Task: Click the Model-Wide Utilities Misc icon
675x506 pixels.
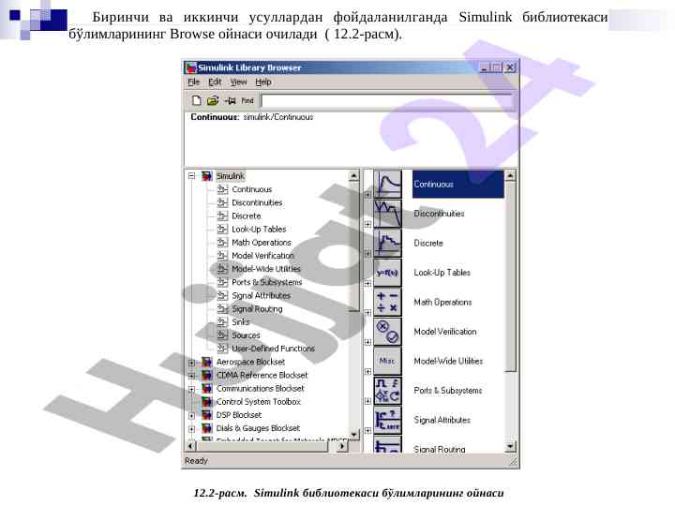Action: 387,361
